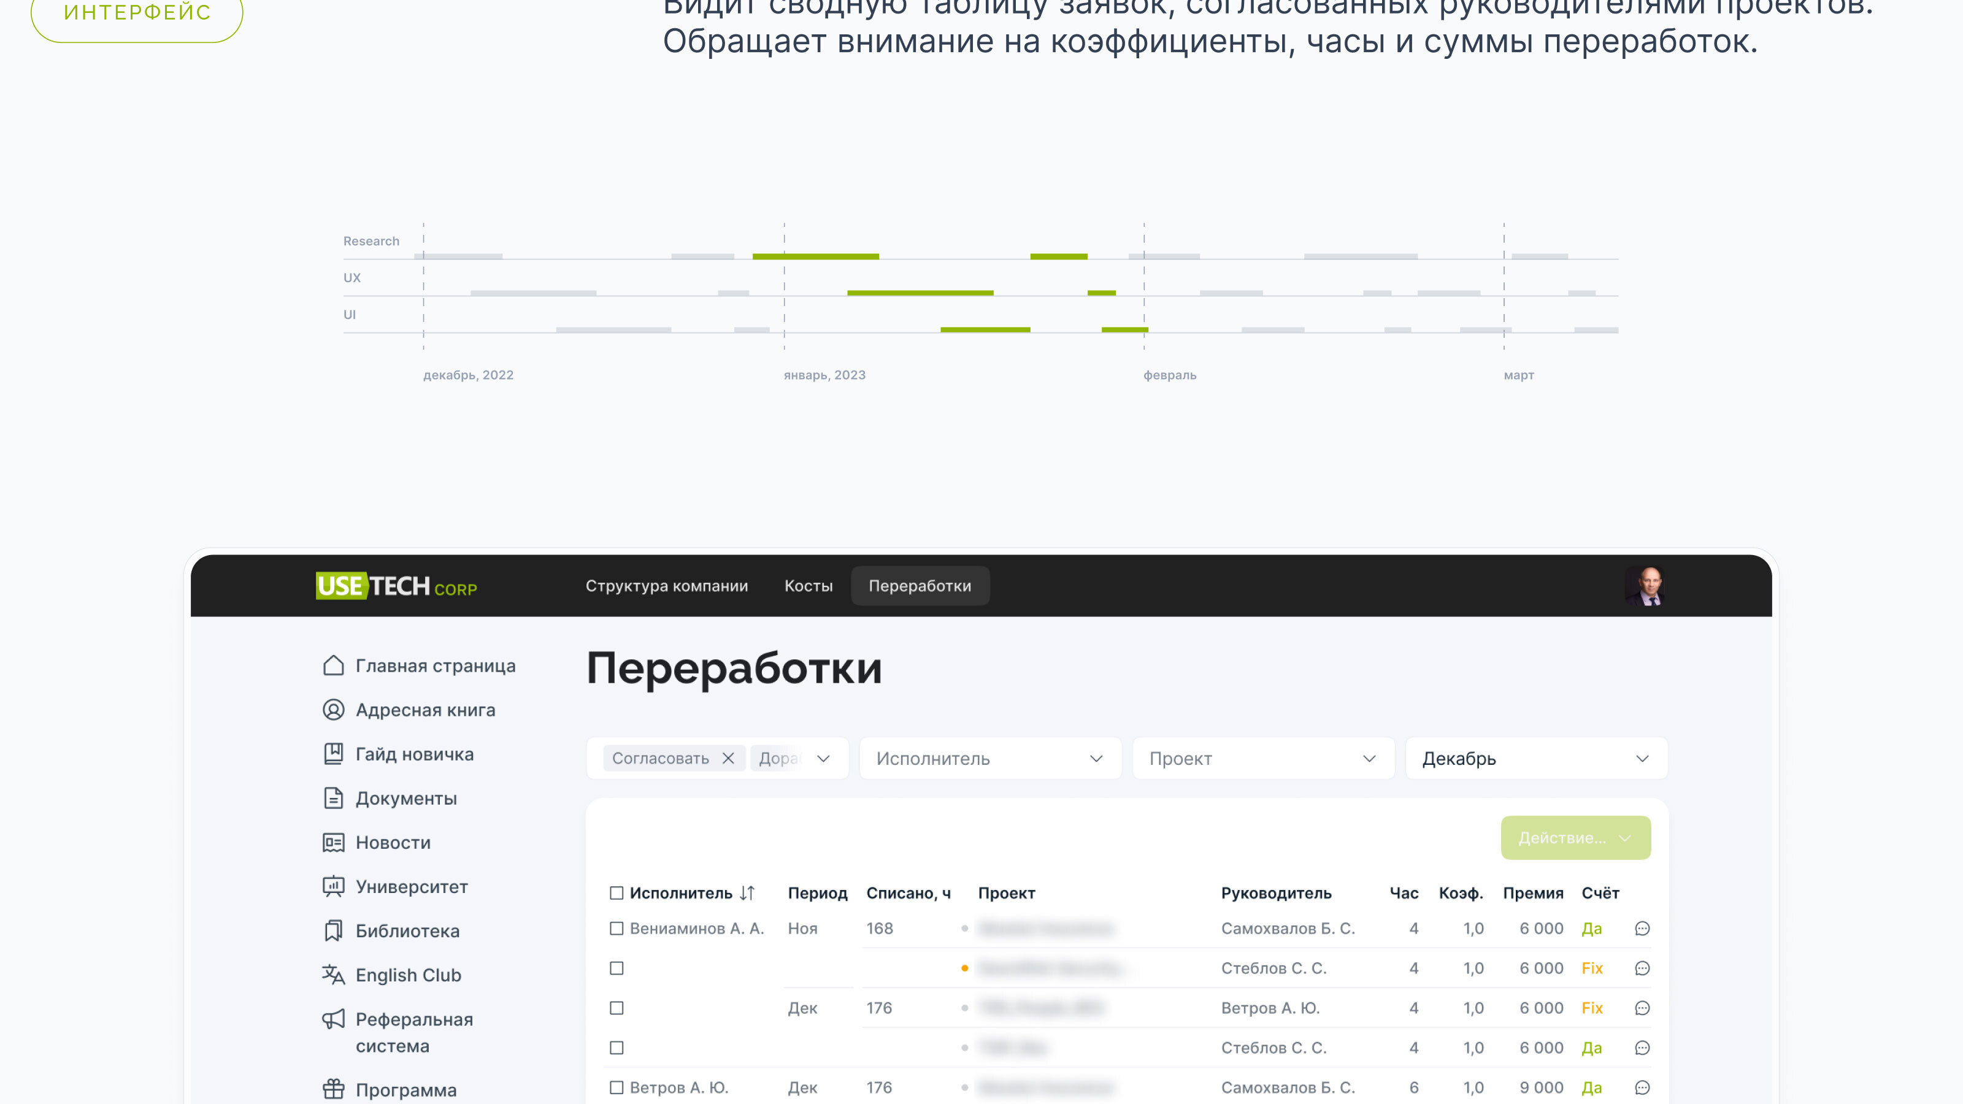
Task: Click the home icon beside Главная страница
Action: 333,665
